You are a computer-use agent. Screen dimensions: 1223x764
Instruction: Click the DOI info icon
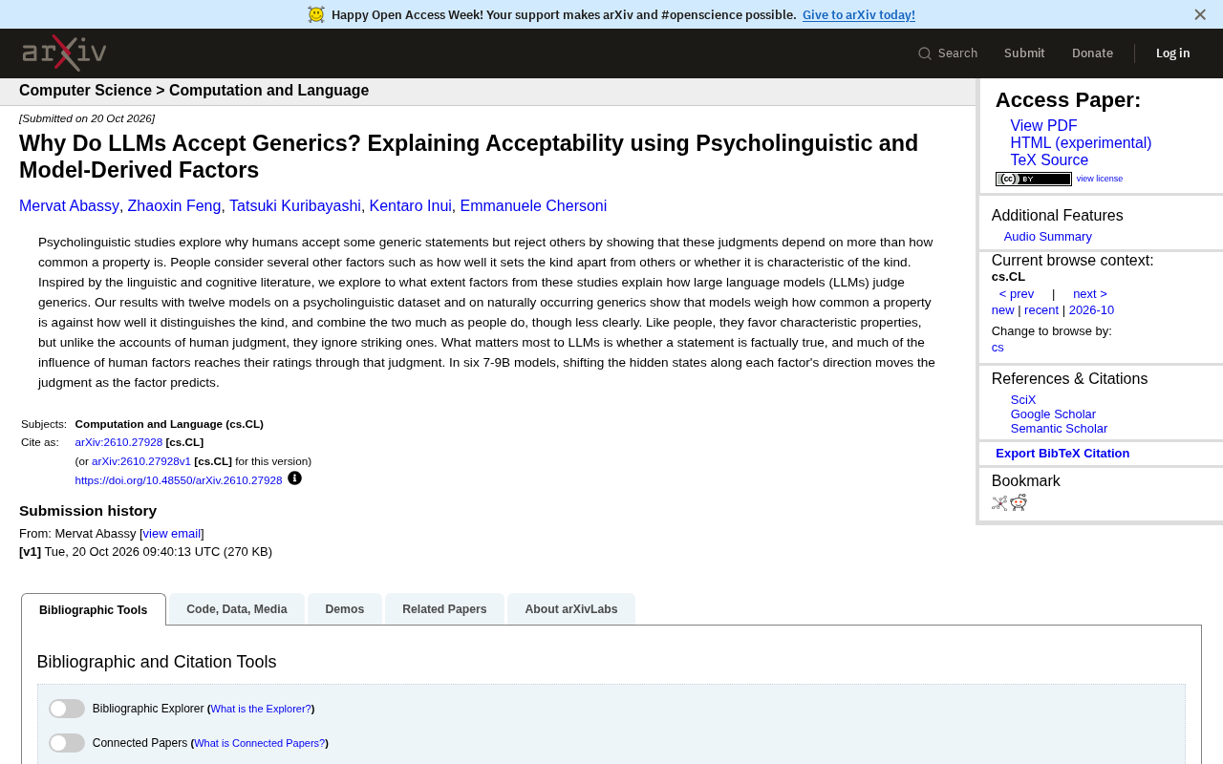[294, 478]
